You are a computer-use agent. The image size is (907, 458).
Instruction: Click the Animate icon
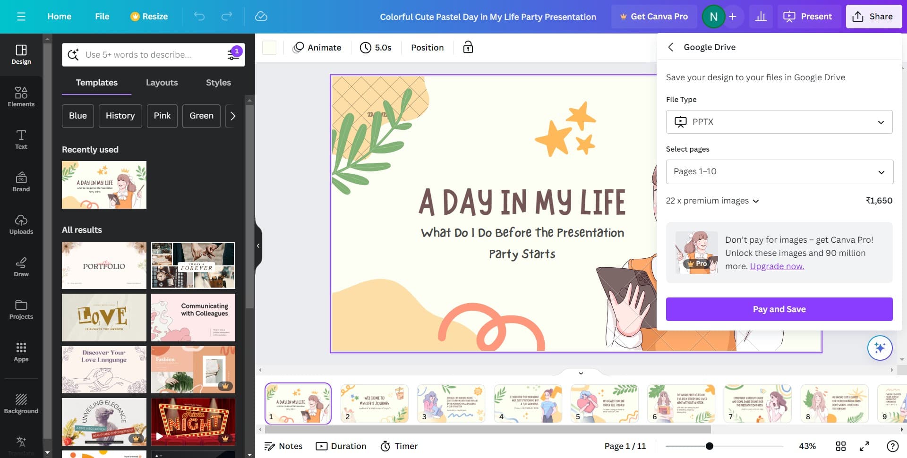299,47
